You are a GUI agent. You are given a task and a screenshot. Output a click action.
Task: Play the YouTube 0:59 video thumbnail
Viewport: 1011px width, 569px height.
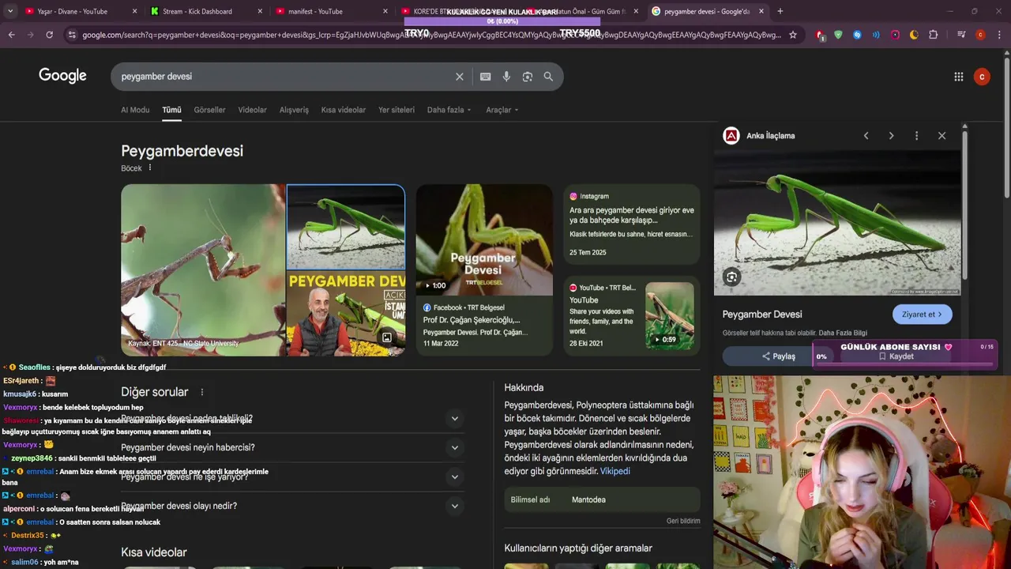click(x=670, y=316)
